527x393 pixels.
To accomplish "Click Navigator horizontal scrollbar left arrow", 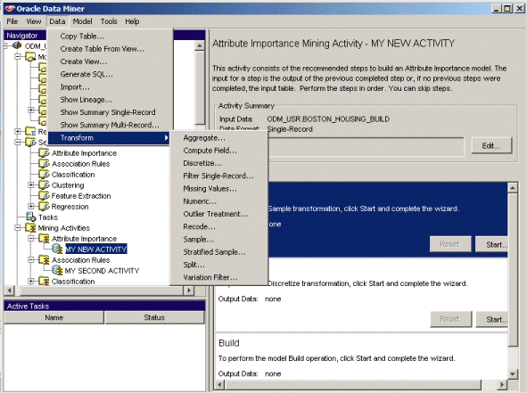I will [x=10, y=291].
